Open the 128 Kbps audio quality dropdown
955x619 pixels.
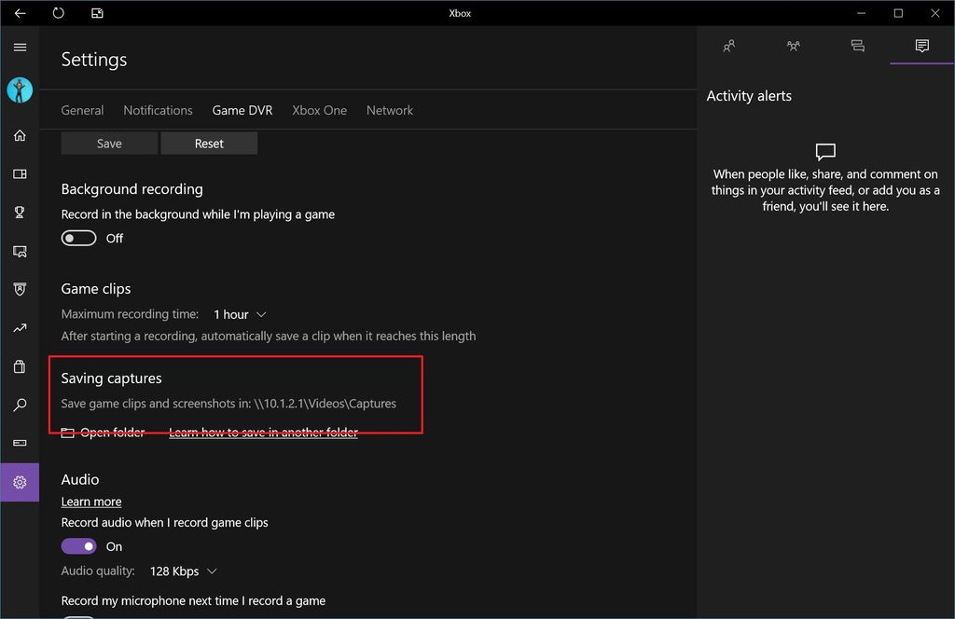pyautogui.click(x=183, y=571)
